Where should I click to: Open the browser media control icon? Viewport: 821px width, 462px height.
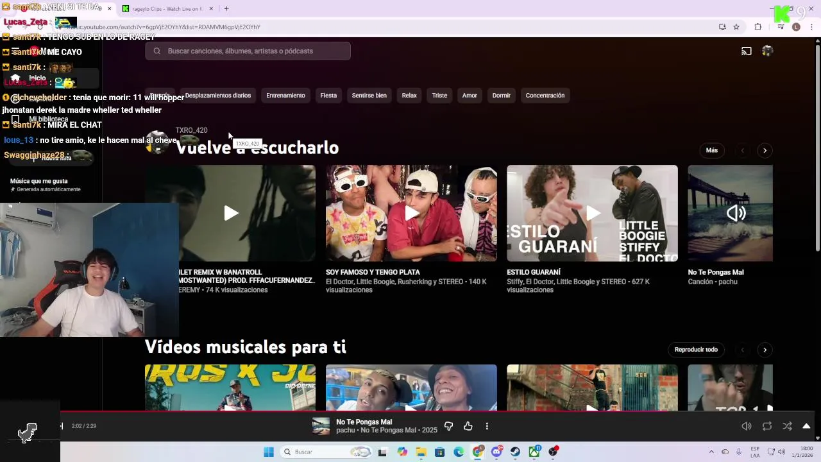(781, 27)
